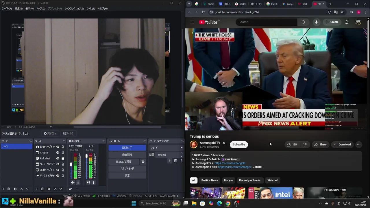Add a new source in OBS Sources panel
This screenshot has height=208, width=370.
click(x=37, y=189)
